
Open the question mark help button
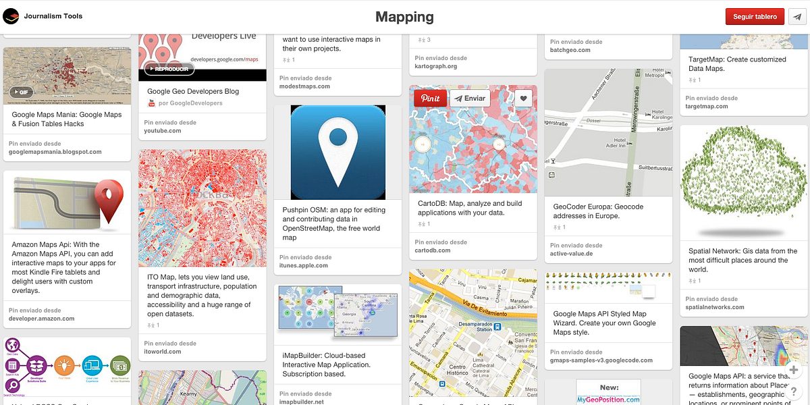tap(794, 391)
